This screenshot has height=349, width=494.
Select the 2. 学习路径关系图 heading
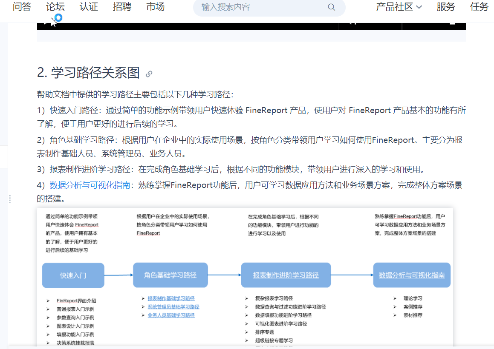[x=88, y=73]
